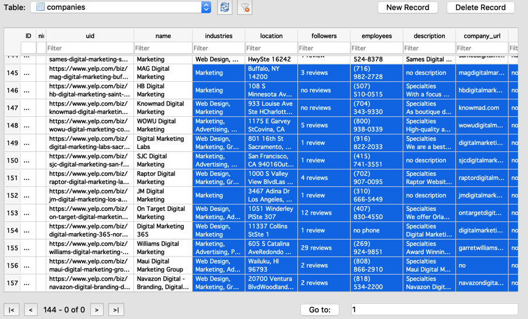Sort by the location column header

coord(271,36)
